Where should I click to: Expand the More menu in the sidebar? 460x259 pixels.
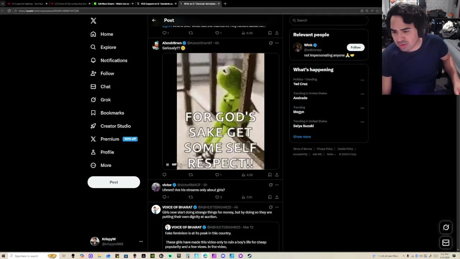click(x=101, y=165)
